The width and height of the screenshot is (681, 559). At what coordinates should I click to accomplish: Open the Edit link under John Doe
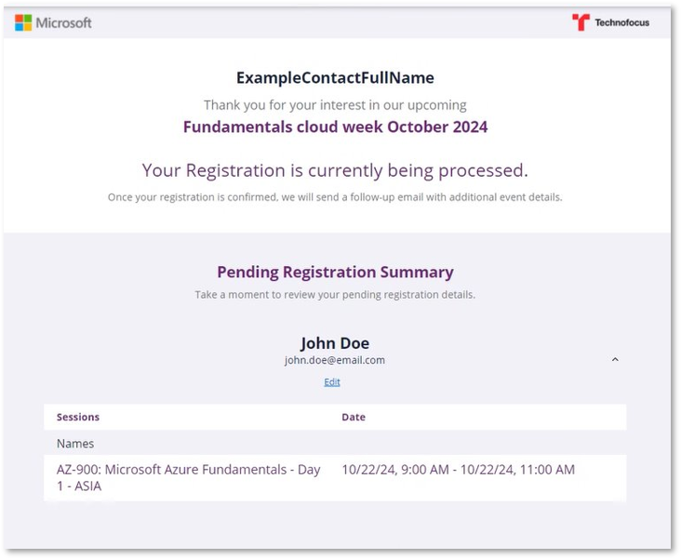click(332, 381)
